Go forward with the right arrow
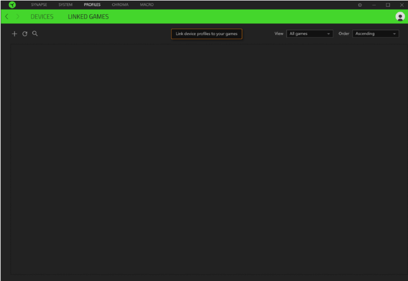 tap(17, 16)
